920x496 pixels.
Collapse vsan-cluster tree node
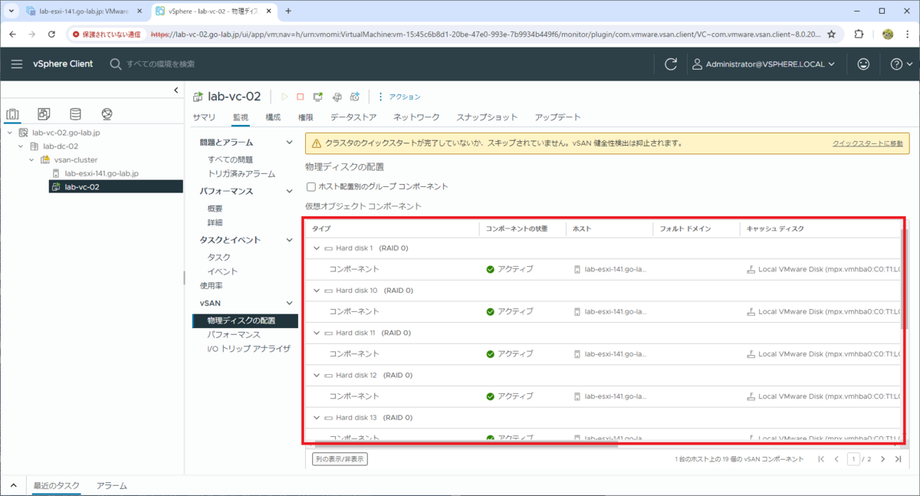33,159
